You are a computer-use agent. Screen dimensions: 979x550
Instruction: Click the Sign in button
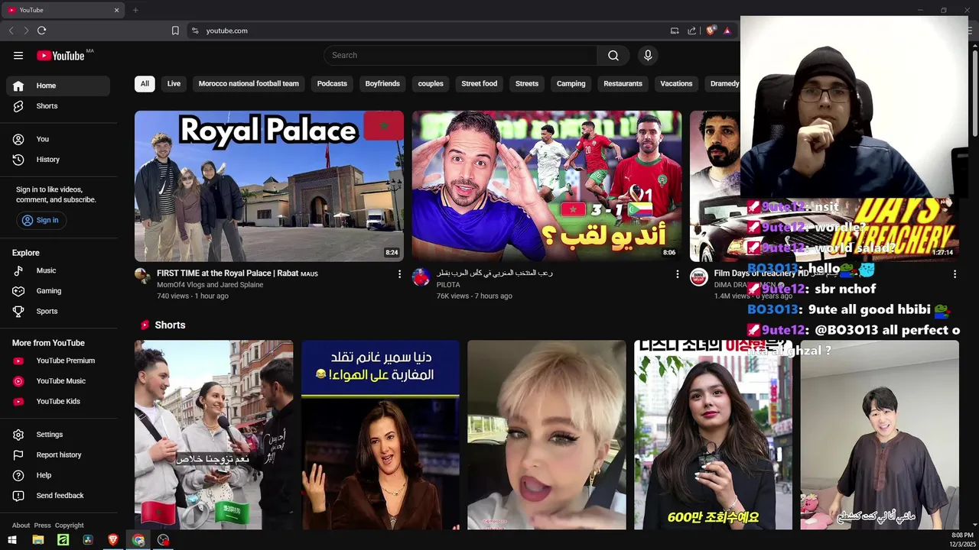[41, 220]
